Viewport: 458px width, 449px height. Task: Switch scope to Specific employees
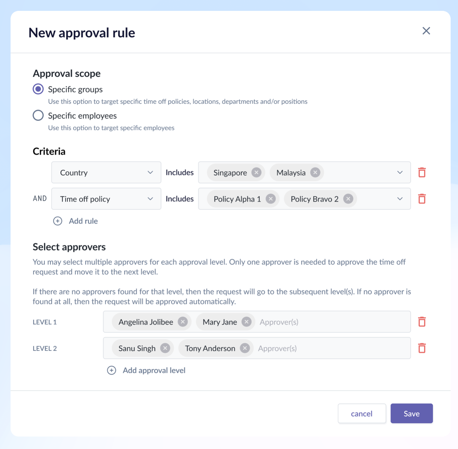[x=38, y=115]
